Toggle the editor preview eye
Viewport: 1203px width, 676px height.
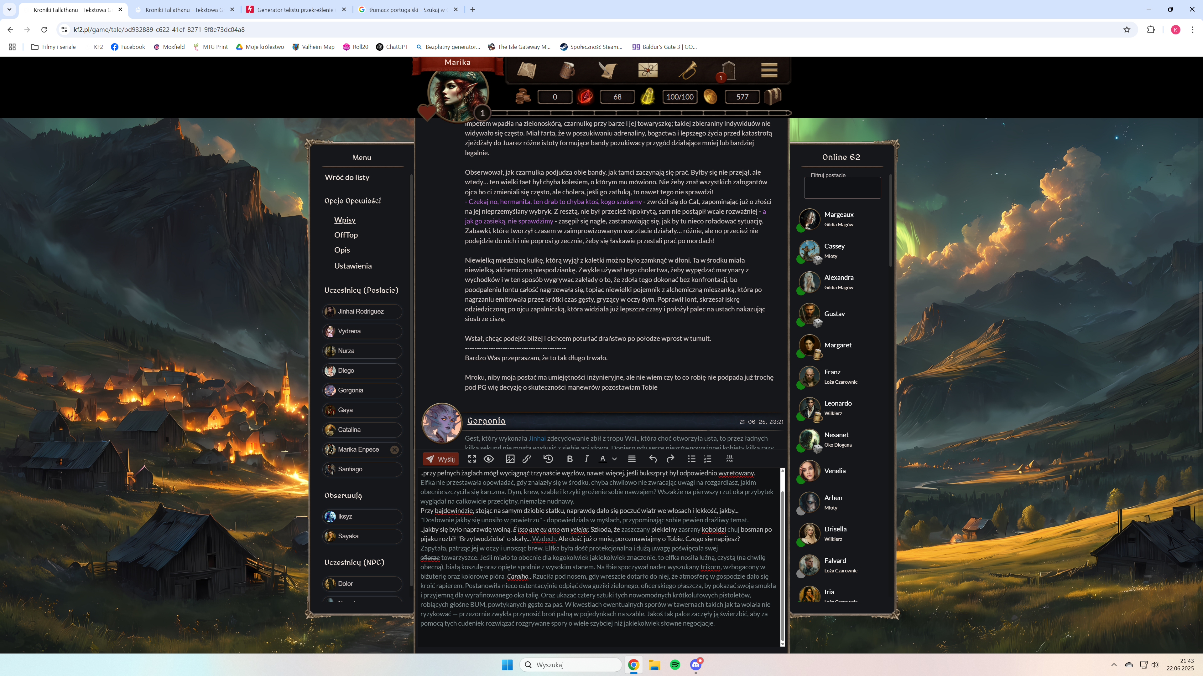[488, 459]
